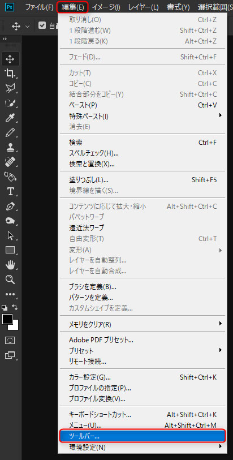233x460 pixels.
Task: Select the Path Selection arrow tool
Action: point(10,235)
